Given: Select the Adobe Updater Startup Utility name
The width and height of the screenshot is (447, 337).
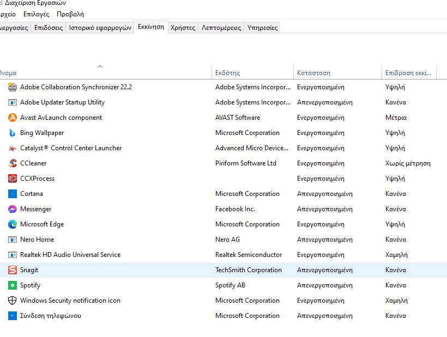Looking at the screenshot, I should pos(63,102).
